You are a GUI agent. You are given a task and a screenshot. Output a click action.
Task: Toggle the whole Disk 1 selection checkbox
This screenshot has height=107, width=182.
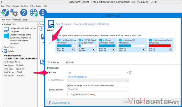point(51,43)
